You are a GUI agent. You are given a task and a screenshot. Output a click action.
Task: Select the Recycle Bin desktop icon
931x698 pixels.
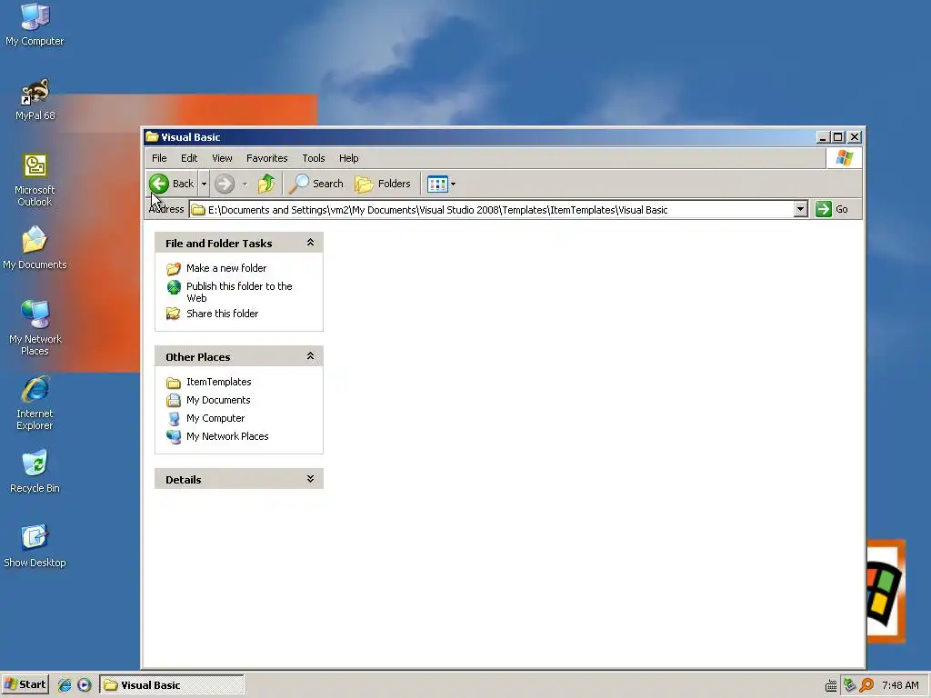pos(35,472)
